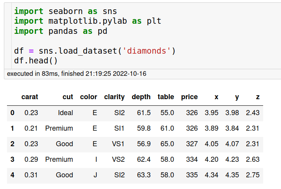This screenshot has width=281, height=189.
Task: Click the 'Ideal' cut cell
Action: point(65,113)
